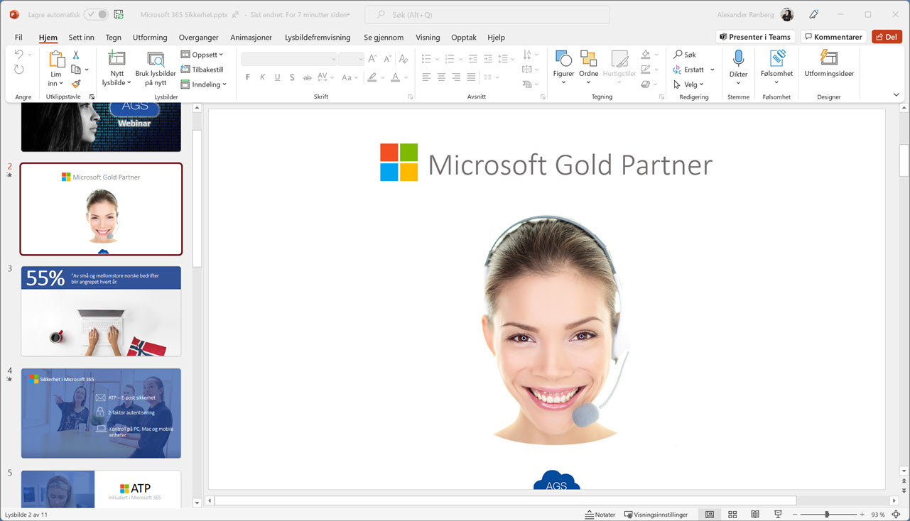Click the Undo arrow icon

click(x=19, y=55)
